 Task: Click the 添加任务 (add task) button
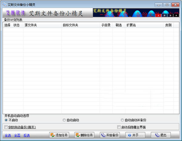pyautogui.click(x=59, y=135)
